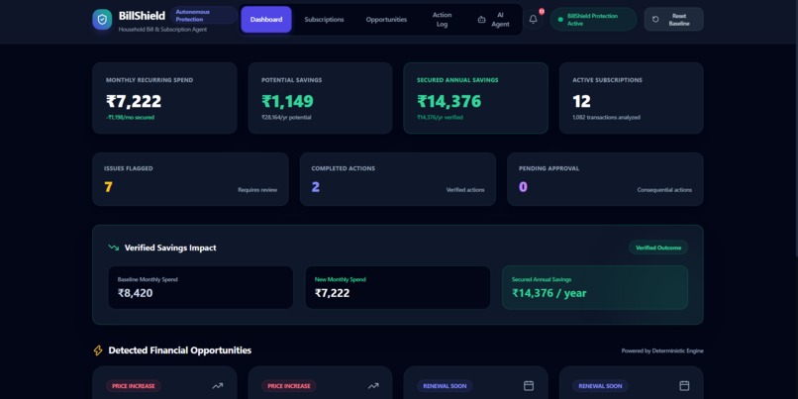The height and width of the screenshot is (399, 798).
Task: Open the Completed Actions card
Action: pyautogui.click(x=397, y=179)
